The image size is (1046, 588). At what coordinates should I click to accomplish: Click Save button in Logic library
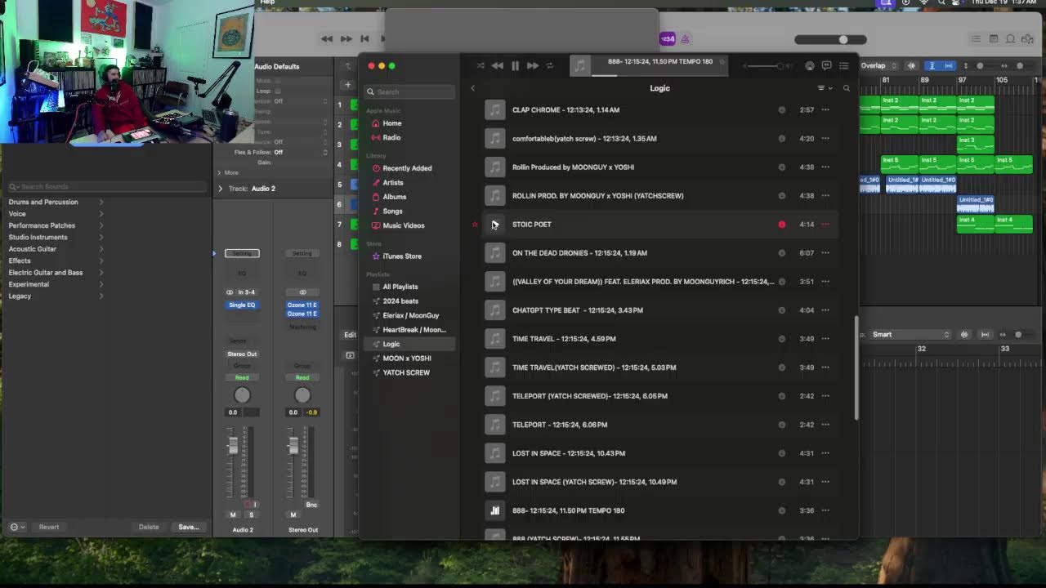pos(189,528)
